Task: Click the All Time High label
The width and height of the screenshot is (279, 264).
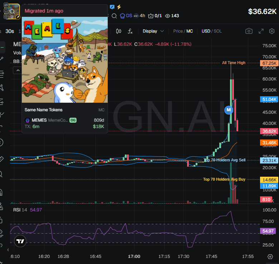Action: pos(234,63)
